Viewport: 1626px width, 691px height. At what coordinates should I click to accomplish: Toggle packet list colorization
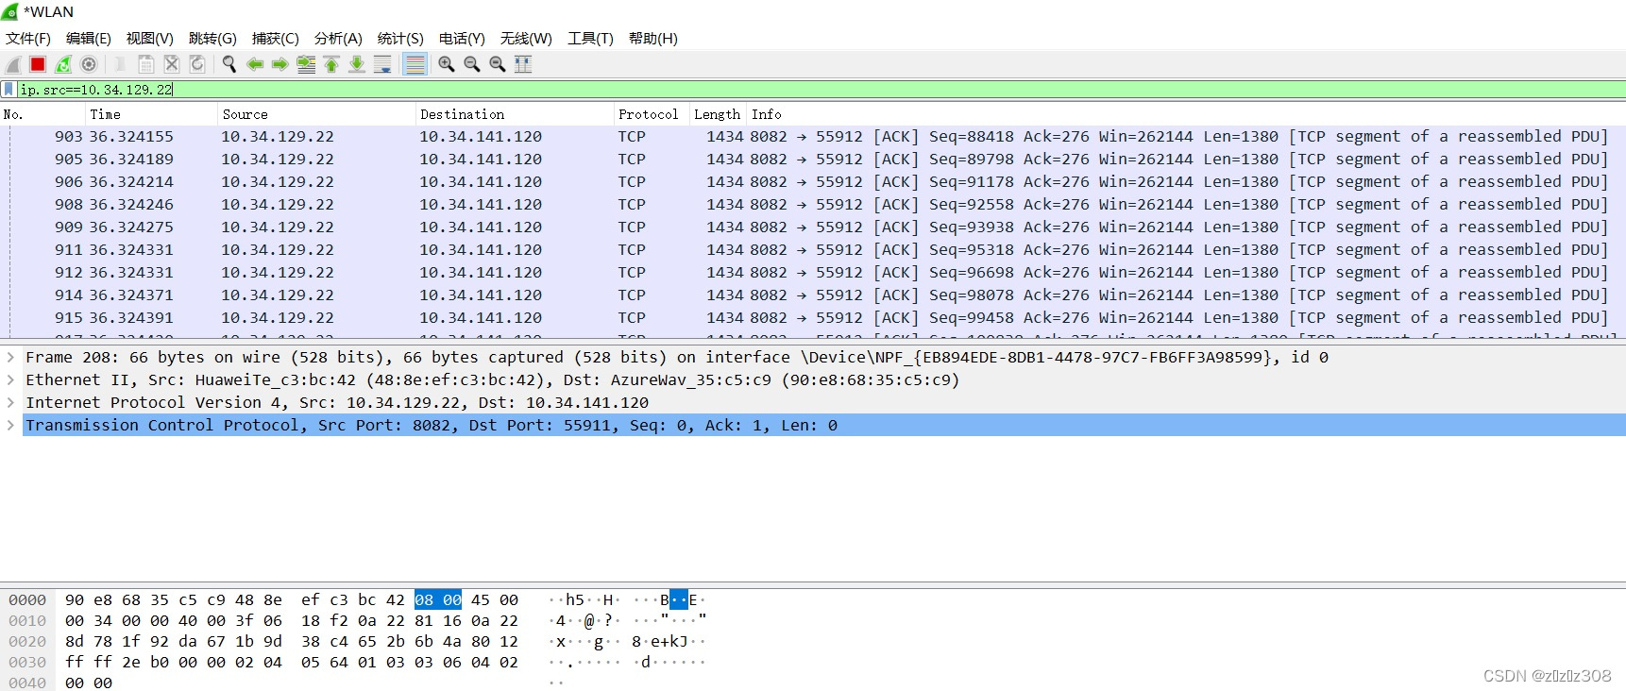point(415,64)
